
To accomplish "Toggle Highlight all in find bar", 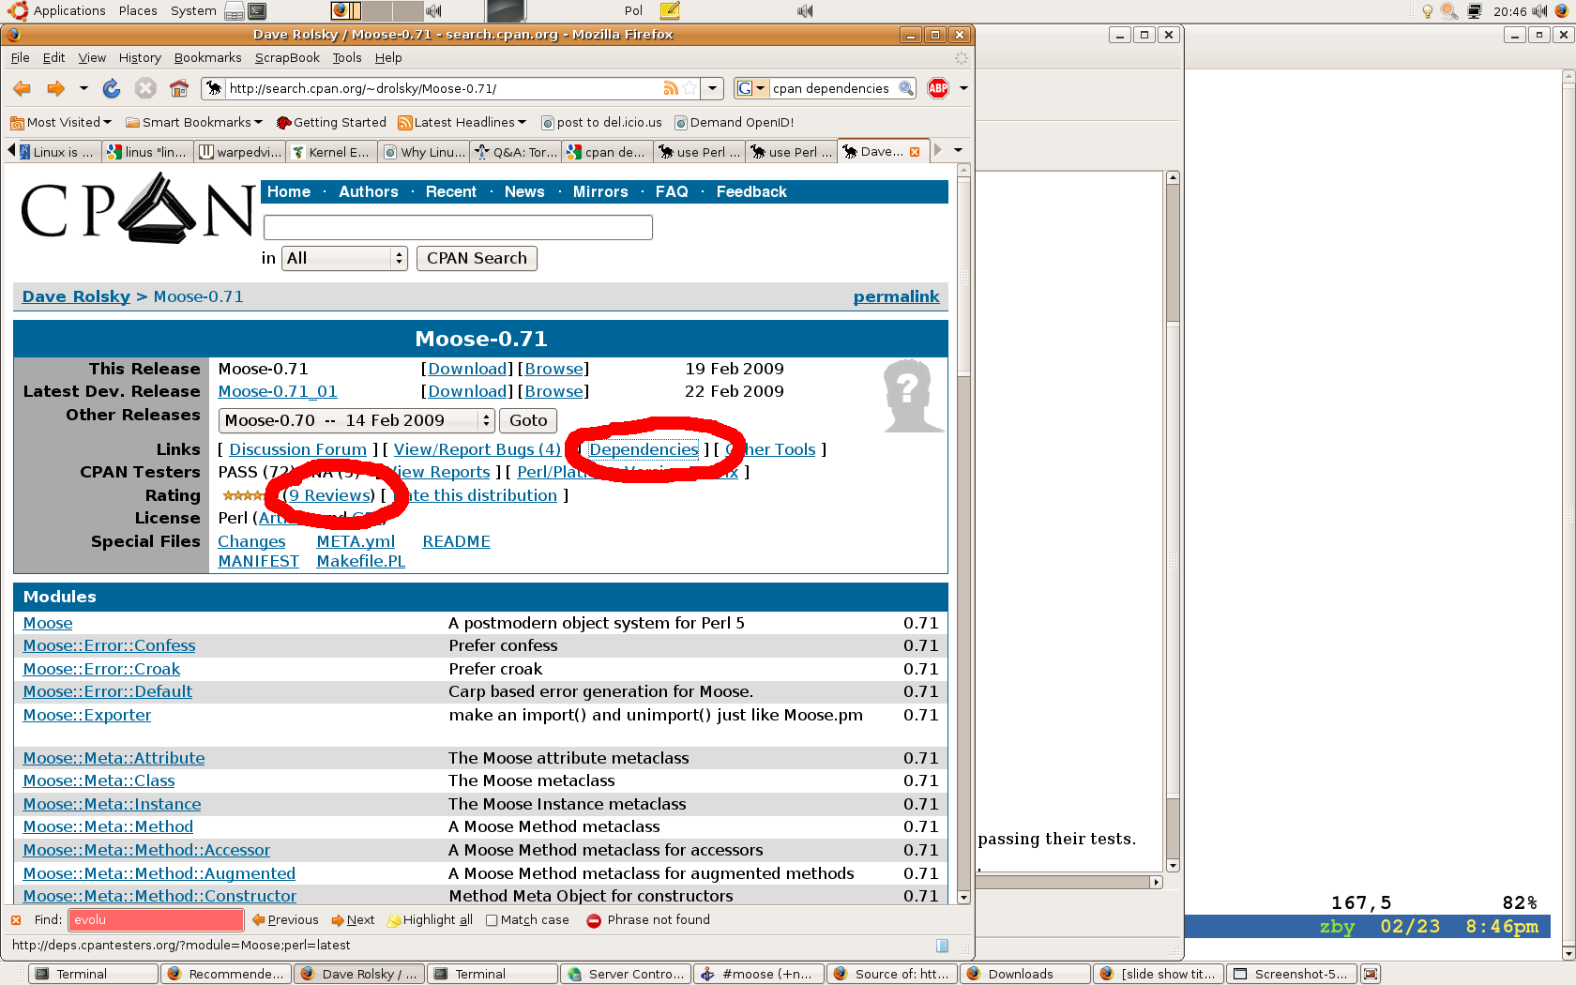I will pos(430,920).
